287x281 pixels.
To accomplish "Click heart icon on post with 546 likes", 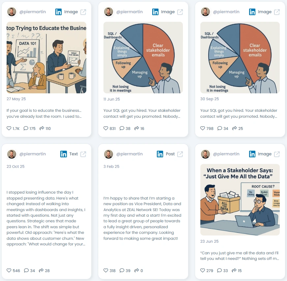I will (x=9, y=270).
